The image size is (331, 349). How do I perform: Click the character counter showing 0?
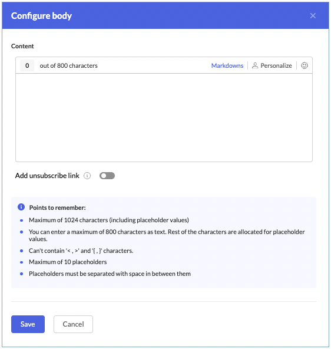click(27, 65)
